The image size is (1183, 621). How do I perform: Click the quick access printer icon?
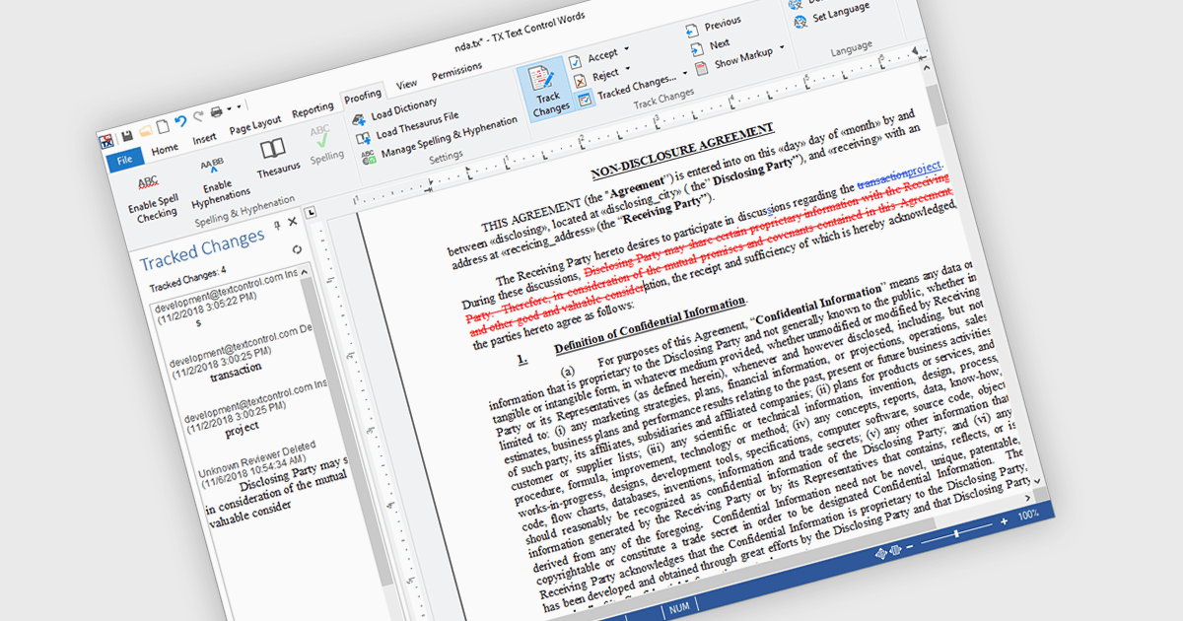216,111
